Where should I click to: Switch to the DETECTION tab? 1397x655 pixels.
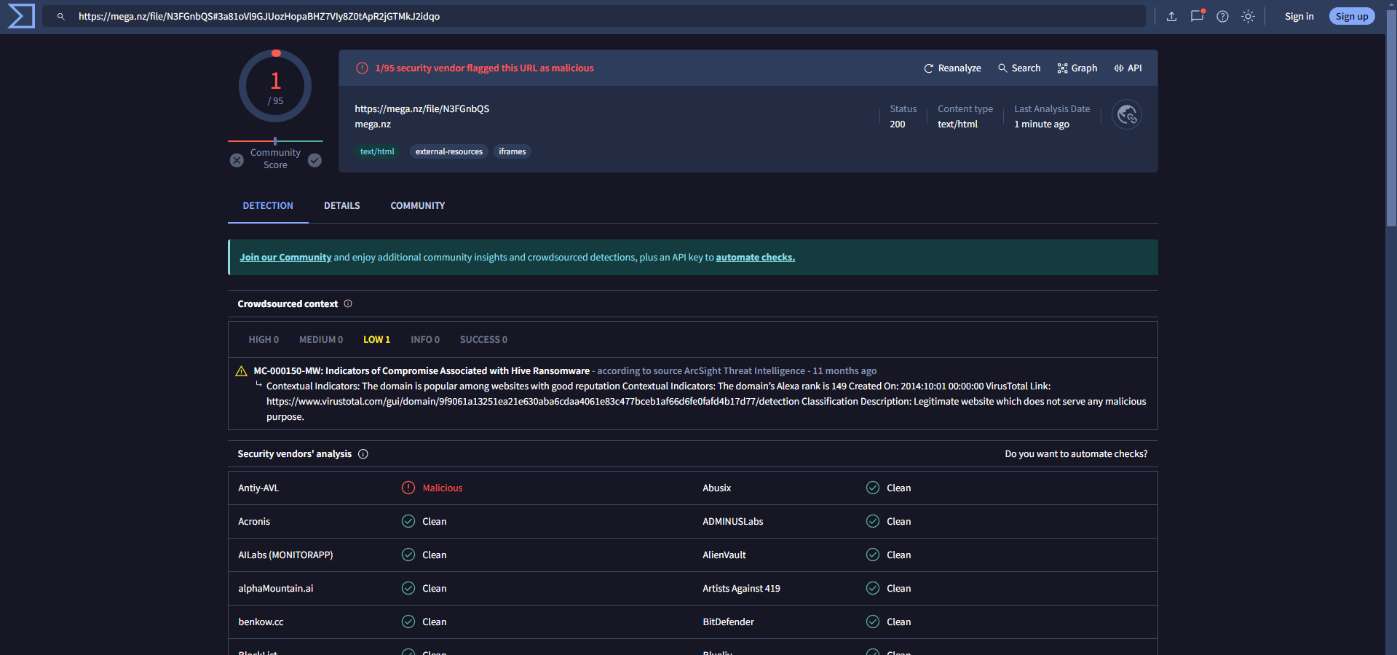(x=268, y=206)
